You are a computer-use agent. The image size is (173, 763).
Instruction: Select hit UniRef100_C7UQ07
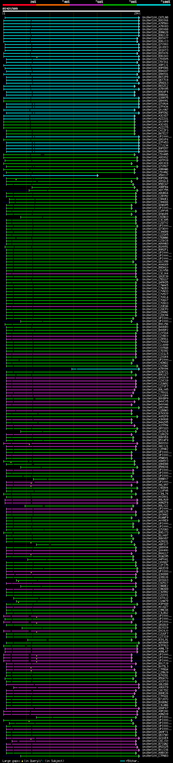155,300
